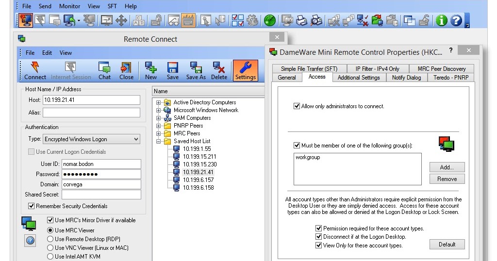Select Use VNC Viewer (Linux or MAC)
497x261 pixels.
point(50,248)
